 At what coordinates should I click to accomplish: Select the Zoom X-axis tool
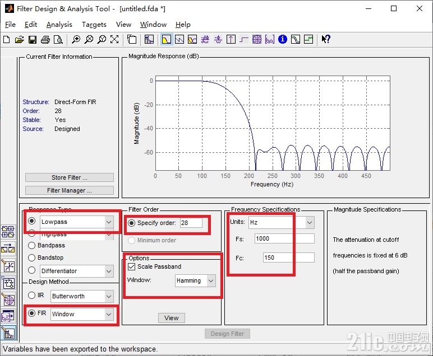tap(89, 39)
